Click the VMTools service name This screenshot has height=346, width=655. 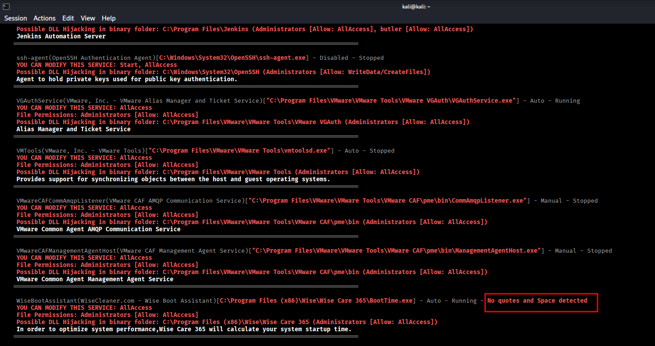29,150
